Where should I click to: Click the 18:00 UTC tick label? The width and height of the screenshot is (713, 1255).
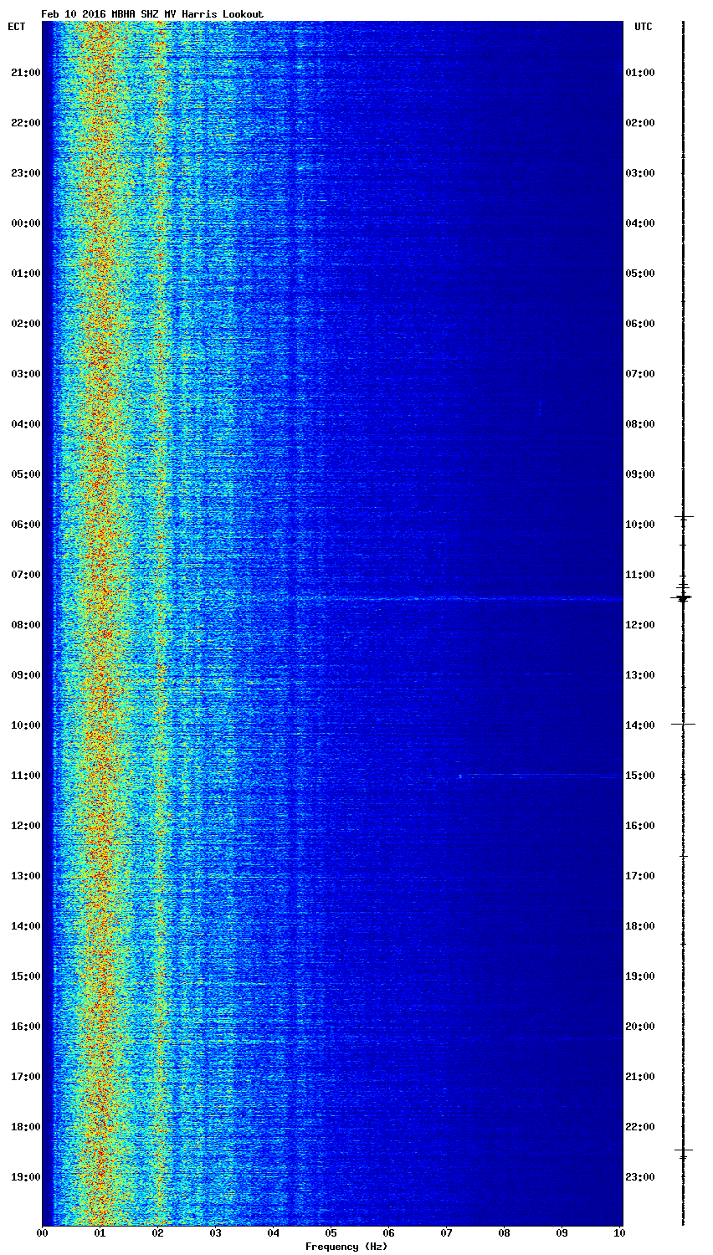click(x=640, y=926)
